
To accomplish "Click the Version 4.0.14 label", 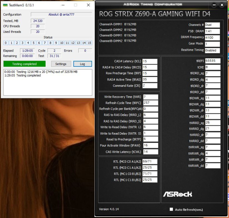I will coord(109,209).
